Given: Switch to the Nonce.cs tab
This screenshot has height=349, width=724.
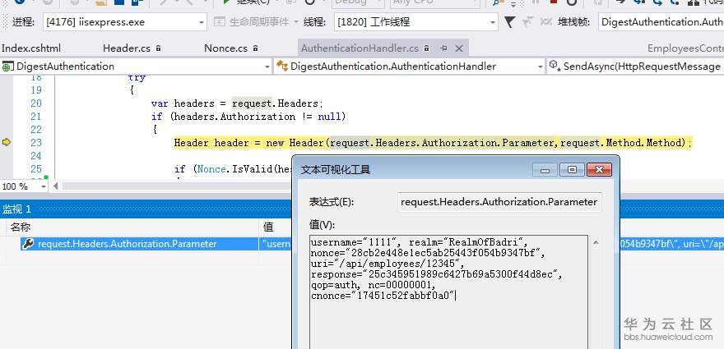Looking at the screenshot, I should (x=231, y=48).
